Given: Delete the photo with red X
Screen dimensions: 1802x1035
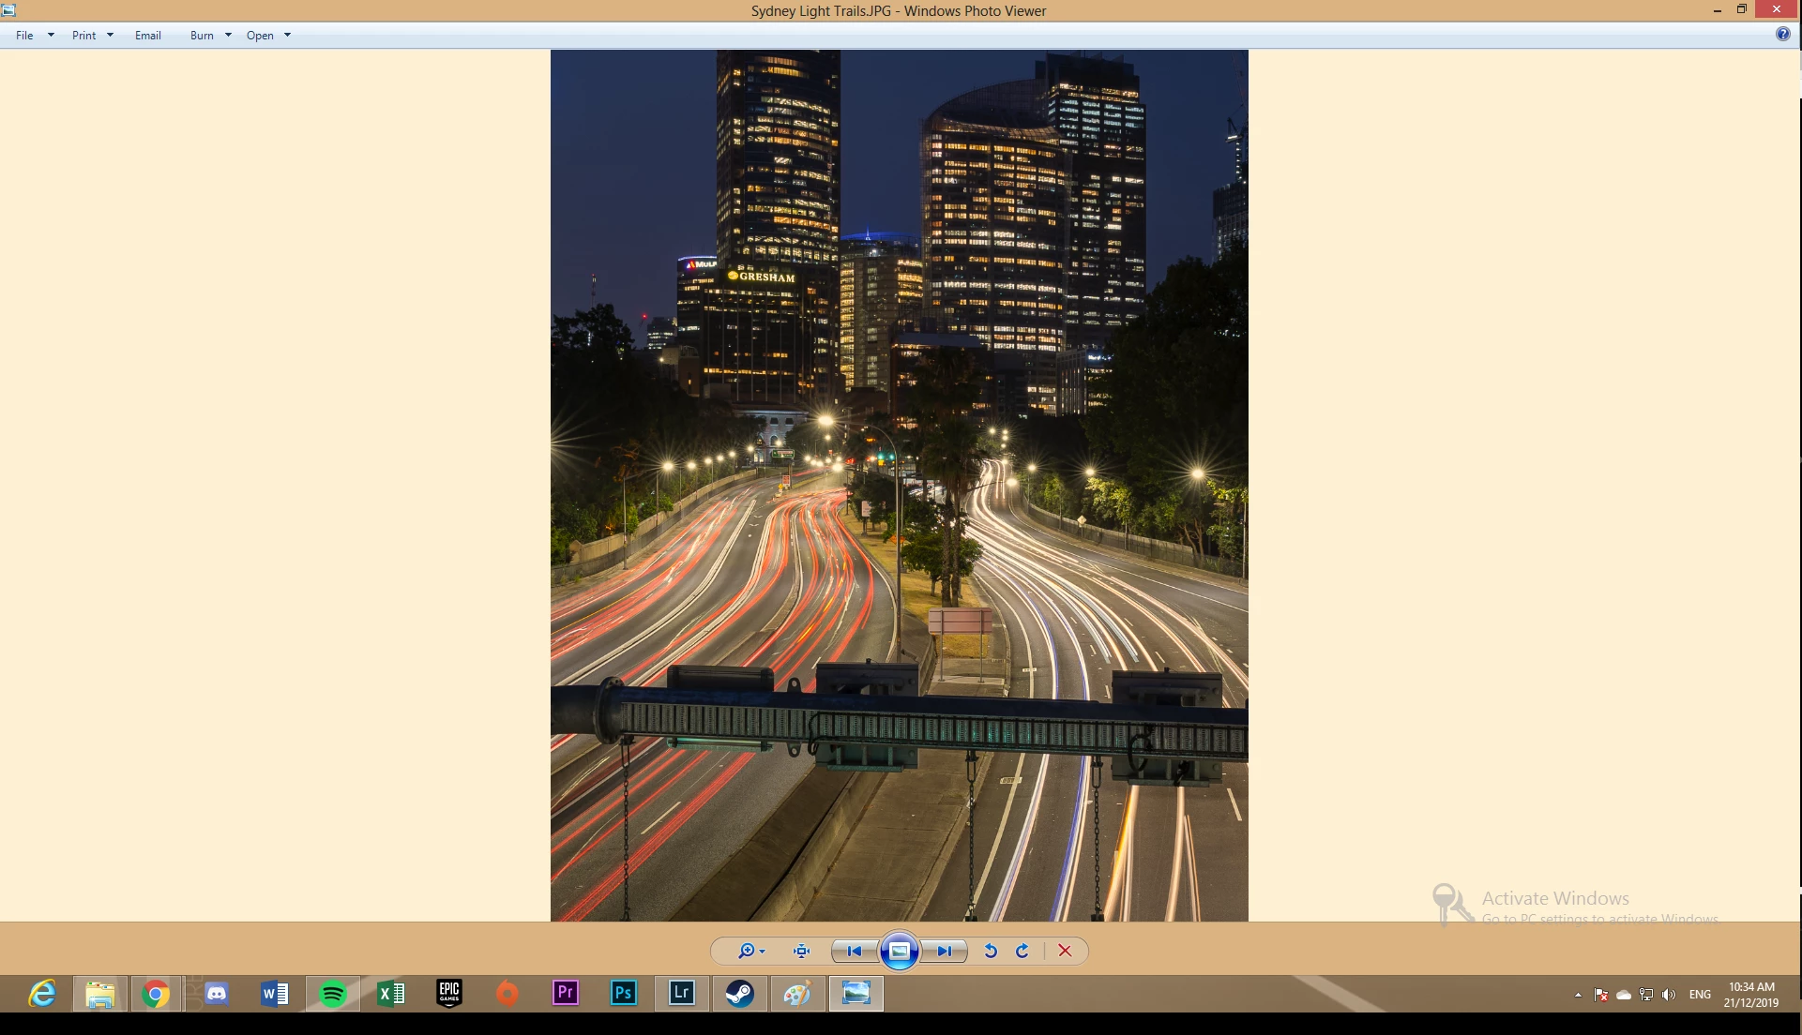Looking at the screenshot, I should pyautogui.click(x=1065, y=951).
